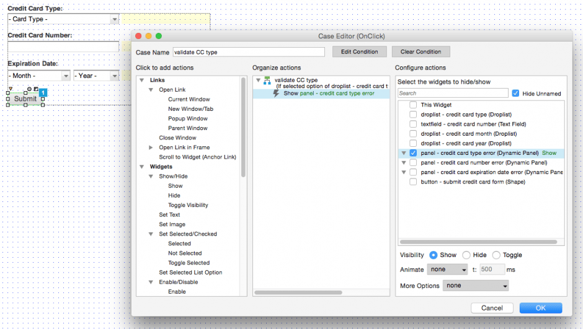
Task: Collapse the Links section
Action: [142, 81]
